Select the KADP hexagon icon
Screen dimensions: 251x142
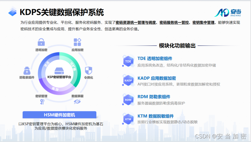(128, 81)
